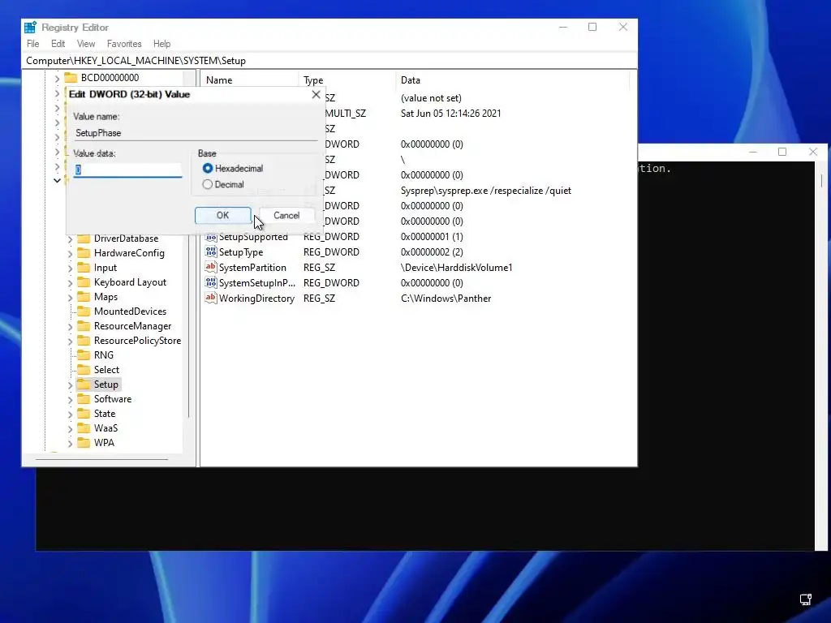Expand the State key

pyautogui.click(x=70, y=414)
